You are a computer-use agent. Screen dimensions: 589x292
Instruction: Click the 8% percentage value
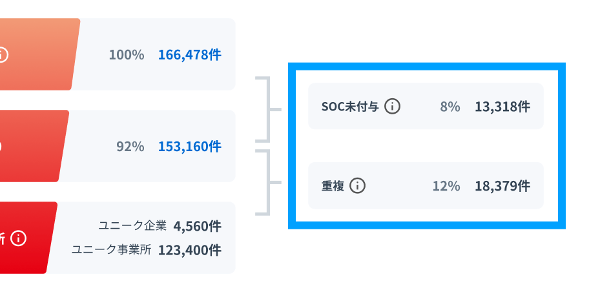[450, 107]
